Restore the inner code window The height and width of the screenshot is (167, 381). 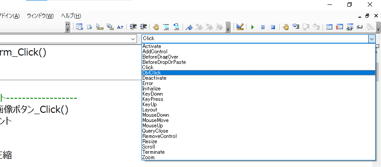(367, 16)
